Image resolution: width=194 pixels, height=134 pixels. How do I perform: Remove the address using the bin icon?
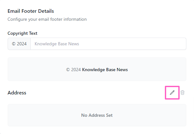pyautogui.click(x=182, y=93)
